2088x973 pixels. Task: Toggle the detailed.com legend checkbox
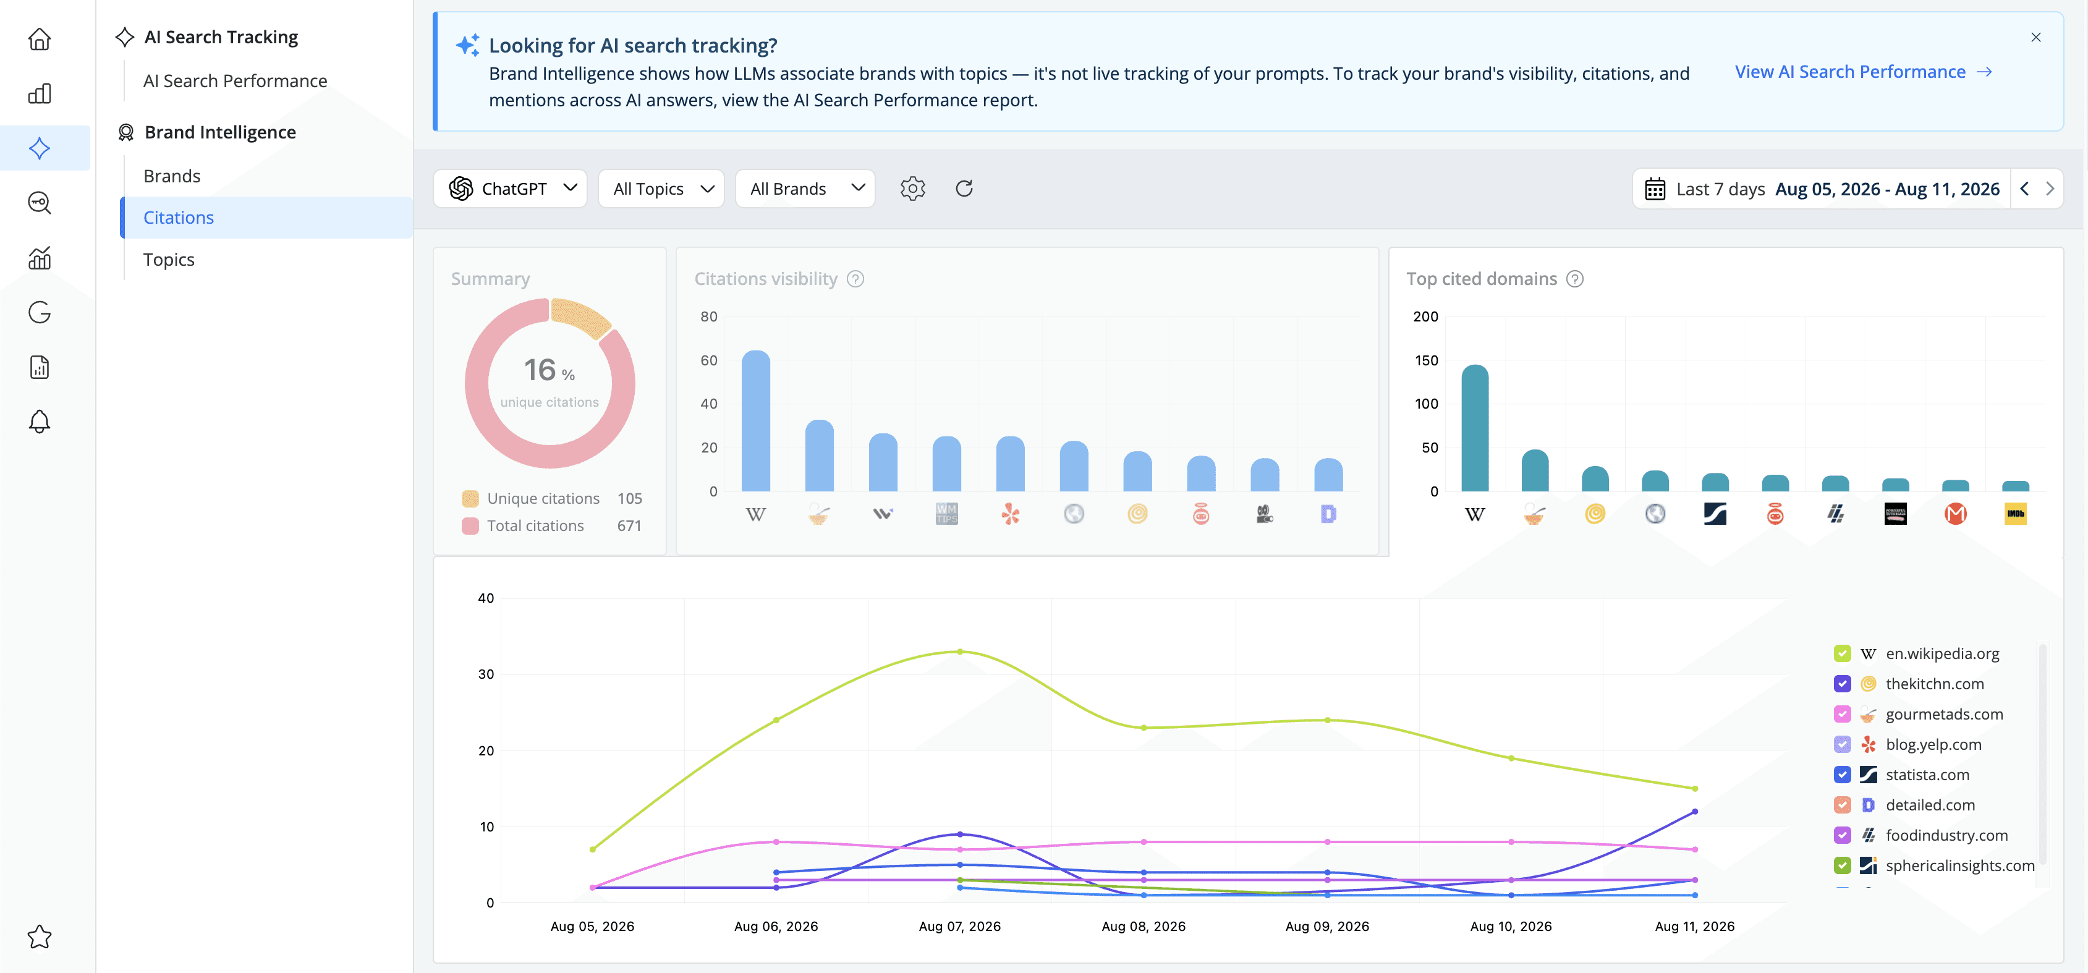pyautogui.click(x=1841, y=805)
